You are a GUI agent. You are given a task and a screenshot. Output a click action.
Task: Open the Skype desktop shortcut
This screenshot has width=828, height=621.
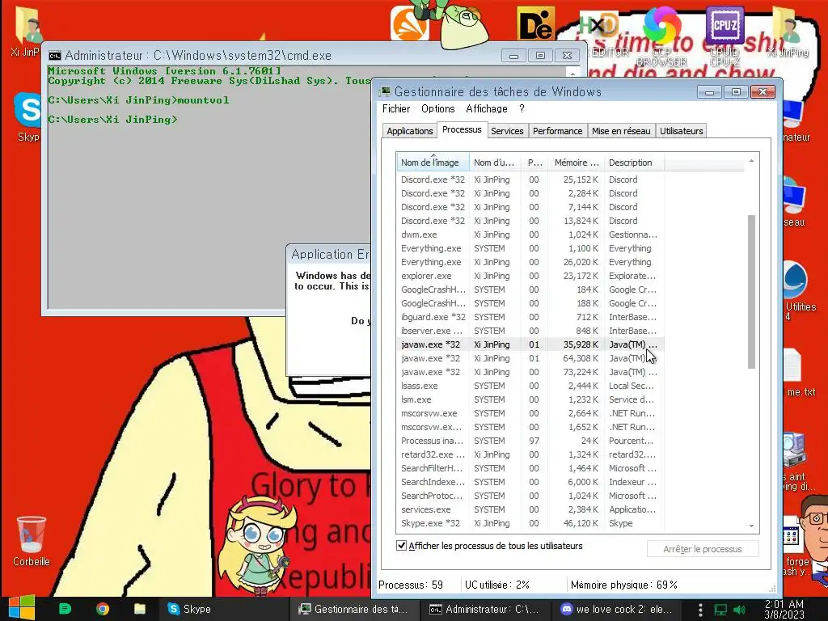27,116
